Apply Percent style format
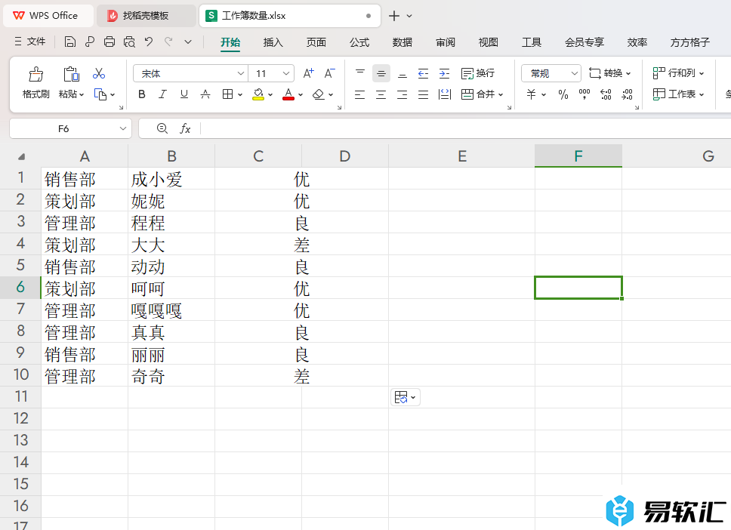The image size is (731, 530). tap(563, 94)
